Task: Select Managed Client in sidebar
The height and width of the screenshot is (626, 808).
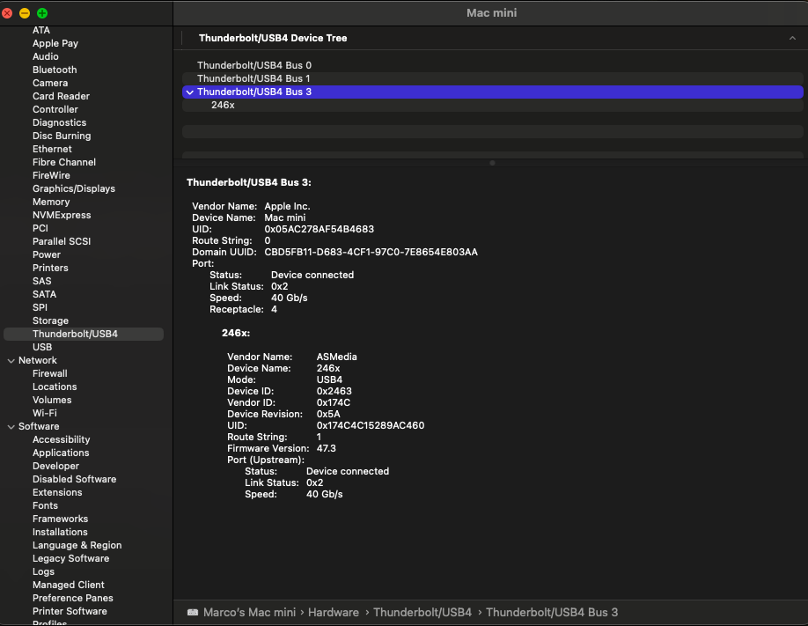Action: [68, 585]
